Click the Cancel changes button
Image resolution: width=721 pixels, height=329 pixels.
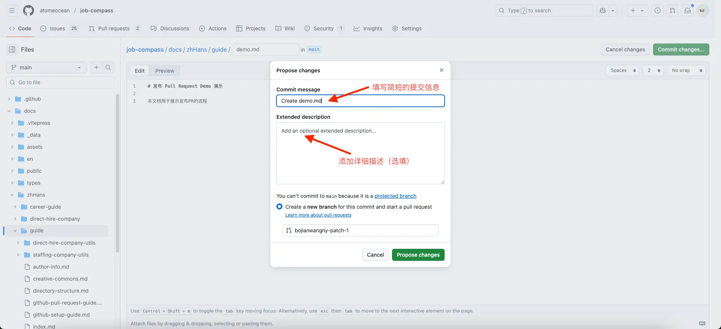click(x=625, y=49)
